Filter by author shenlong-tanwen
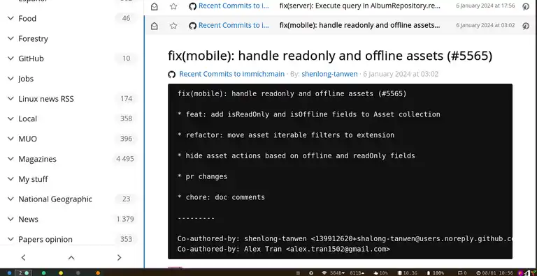The width and height of the screenshot is (537, 276). click(x=329, y=74)
